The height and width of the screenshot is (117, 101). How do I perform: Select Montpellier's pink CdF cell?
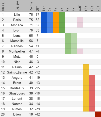pos(80,51)
